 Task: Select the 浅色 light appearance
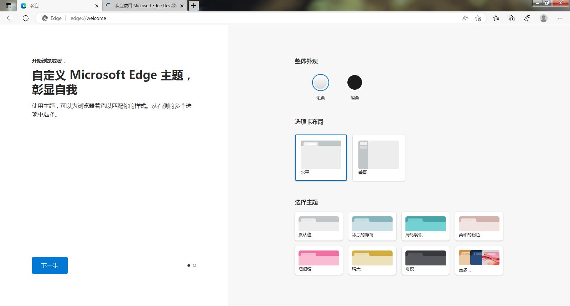click(321, 83)
